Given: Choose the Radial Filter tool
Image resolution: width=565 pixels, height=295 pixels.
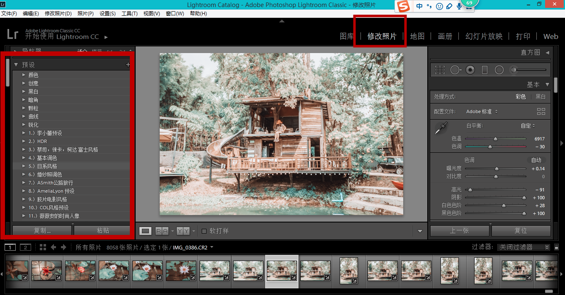Looking at the screenshot, I should 499,70.
